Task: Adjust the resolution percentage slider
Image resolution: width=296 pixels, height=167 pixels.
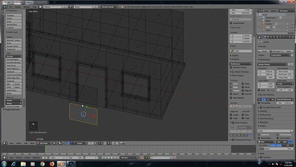Action: click(x=265, y=77)
